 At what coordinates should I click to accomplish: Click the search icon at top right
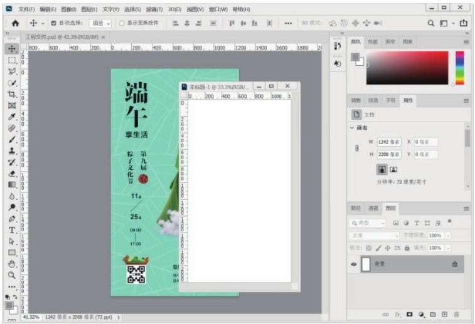tap(431, 23)
